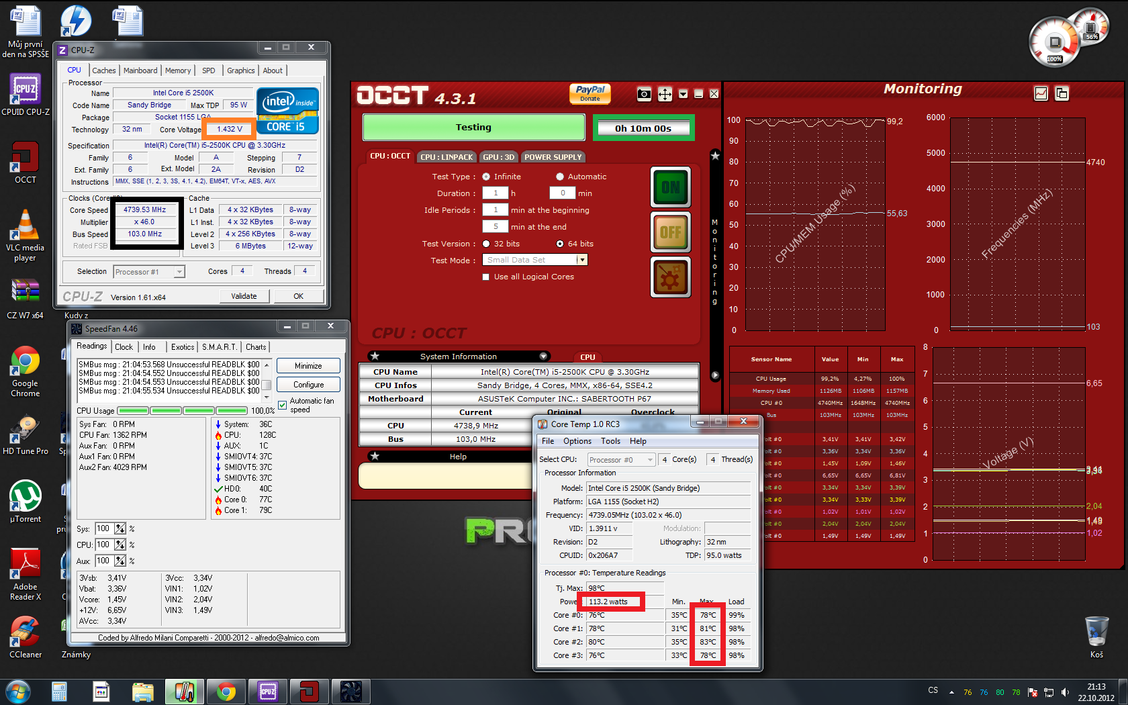Click the SpeedFan Sys speed stepper arrows
The height and width of the screenshot is (705, 1128).
[x=120, y=528]
